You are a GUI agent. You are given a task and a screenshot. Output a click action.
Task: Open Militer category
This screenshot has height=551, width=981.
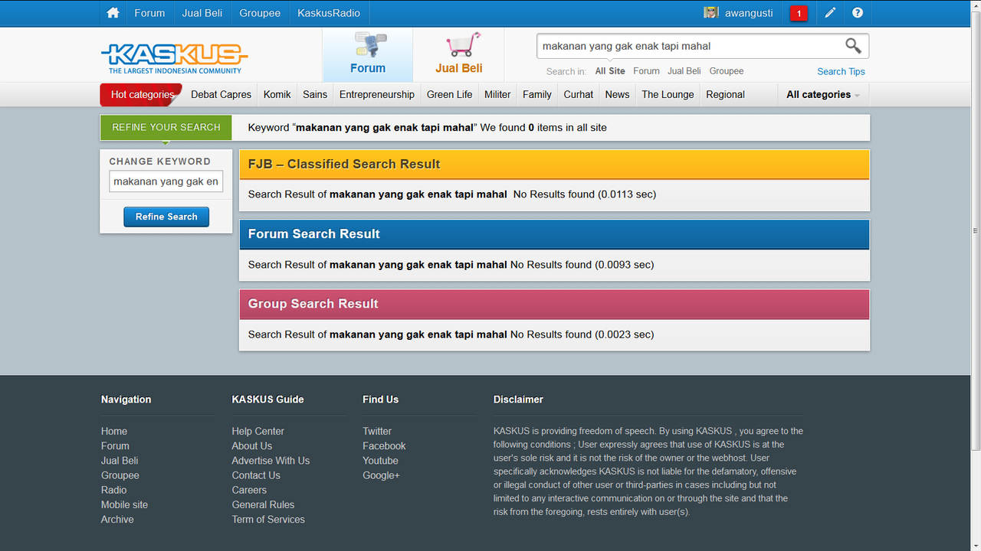[497, 95]
